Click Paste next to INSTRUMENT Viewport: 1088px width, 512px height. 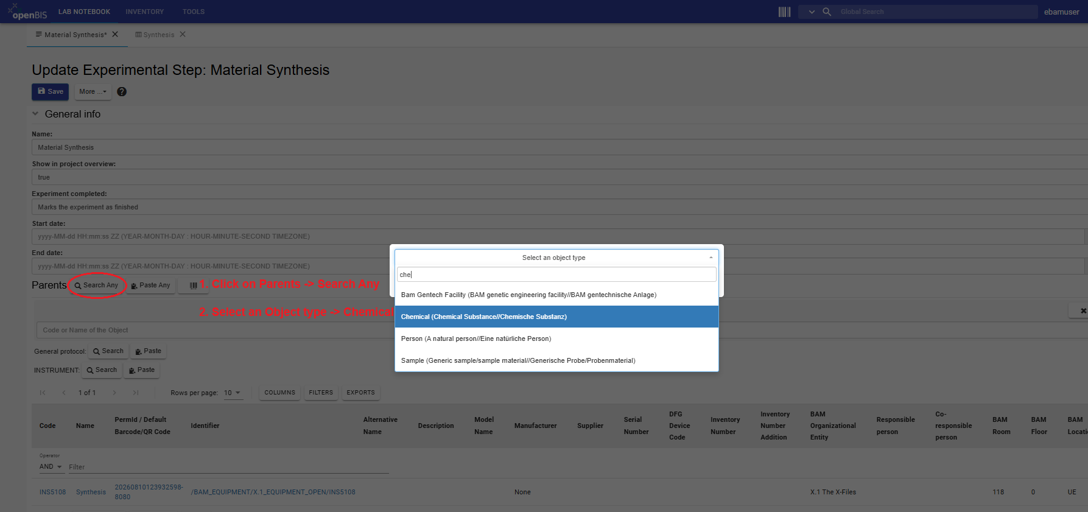click(x=142, y=370)
